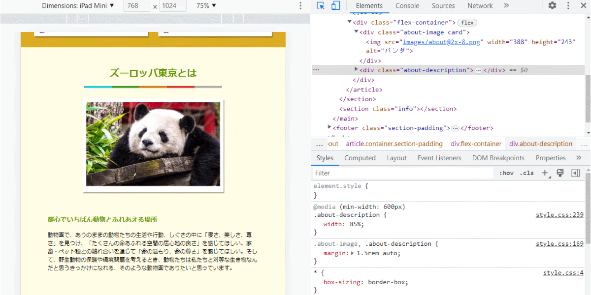
Task: Open the style.css:169 source link
Action: [559, 244]
